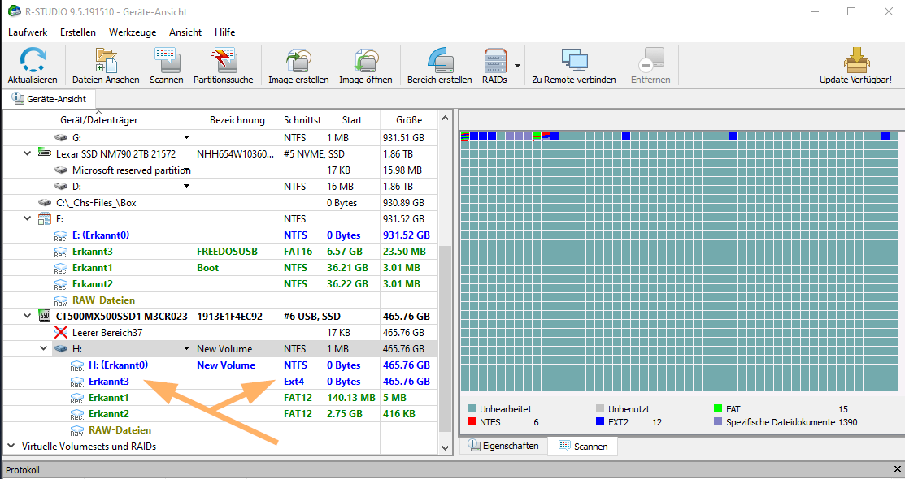Click the G: drive icon
905x479 pixels.
click(61, 138)
